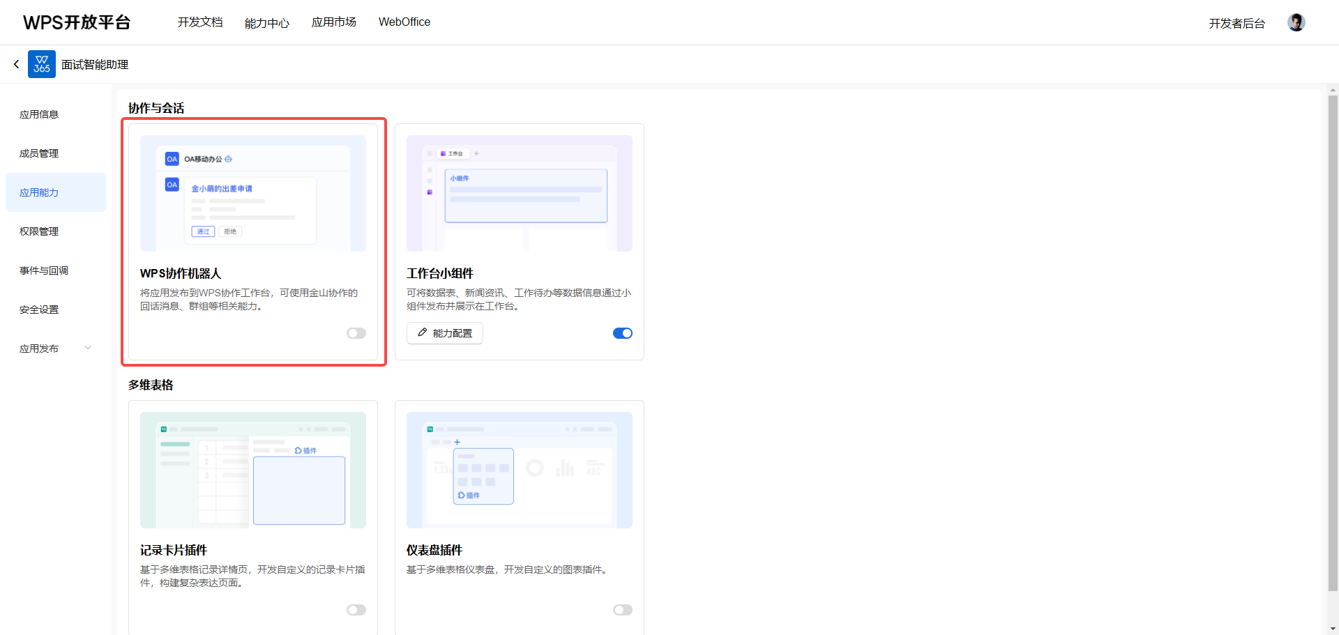
Task: Open 安全设置 in the sidebar
Action: (x=56, y=309)
